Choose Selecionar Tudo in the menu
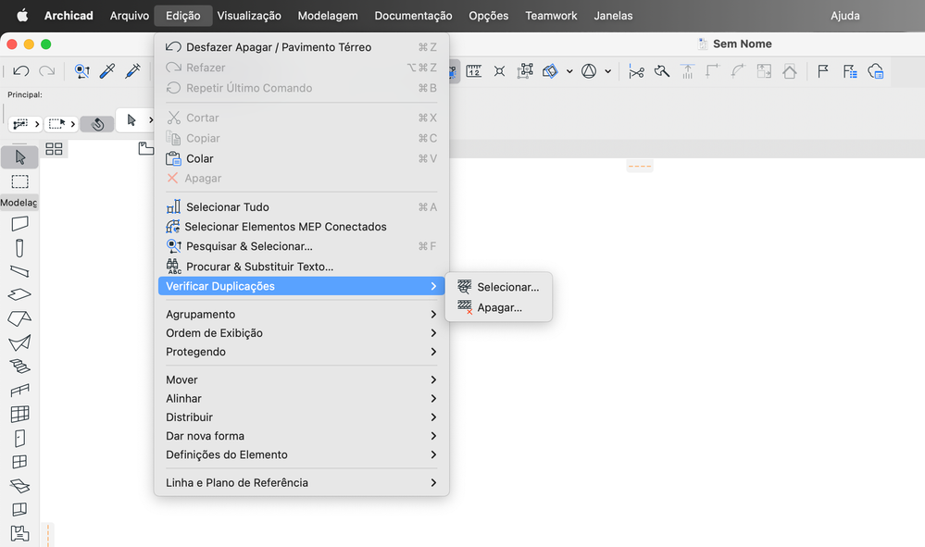 pyautogui.click(x=302, y=207)
